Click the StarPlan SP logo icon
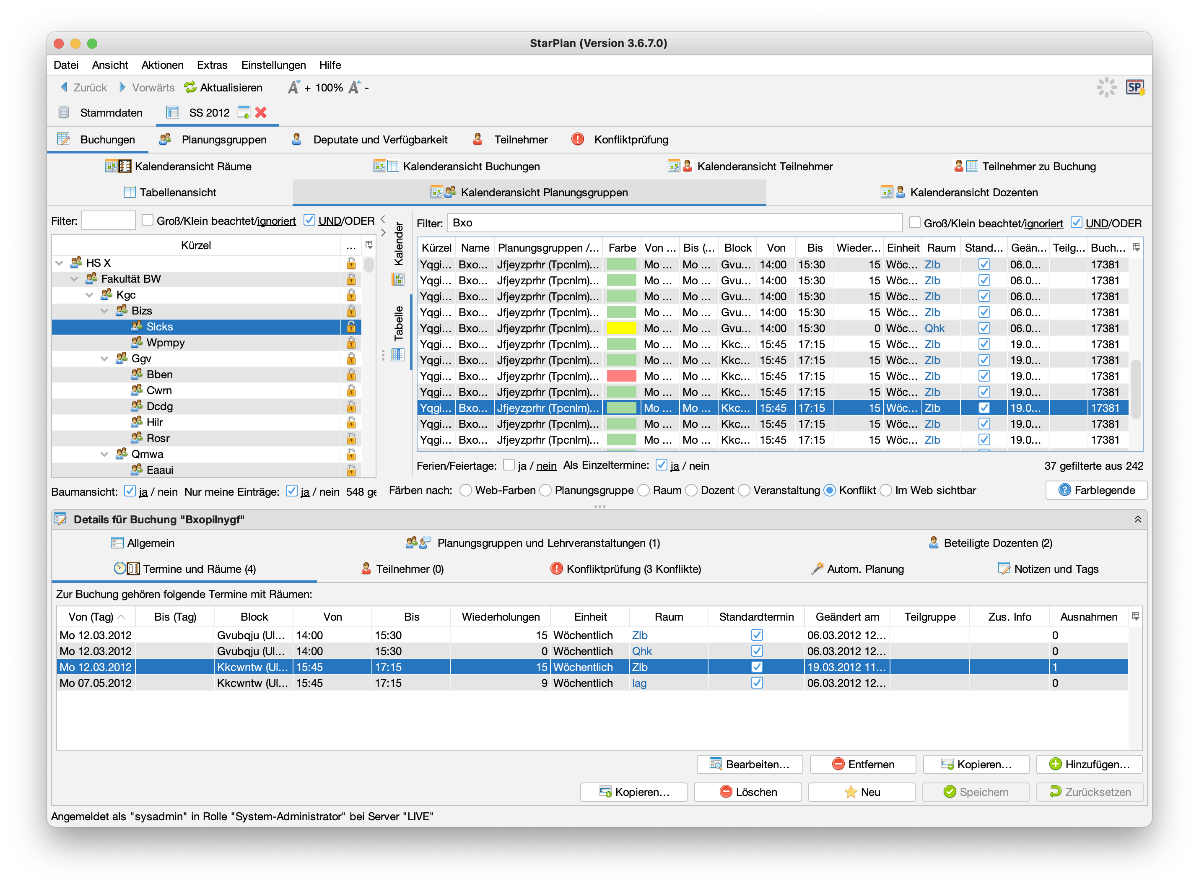The width and height of the screenshot is (1199, 889). 1134,87
